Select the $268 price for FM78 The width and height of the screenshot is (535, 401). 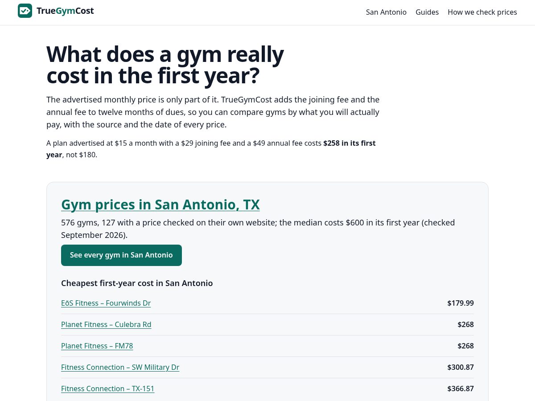pos(465,346)
